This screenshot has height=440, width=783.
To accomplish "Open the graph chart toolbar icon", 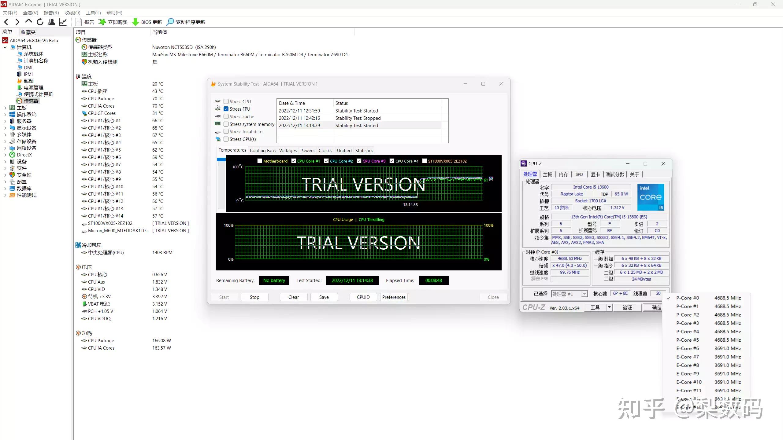I will (63, 22).
